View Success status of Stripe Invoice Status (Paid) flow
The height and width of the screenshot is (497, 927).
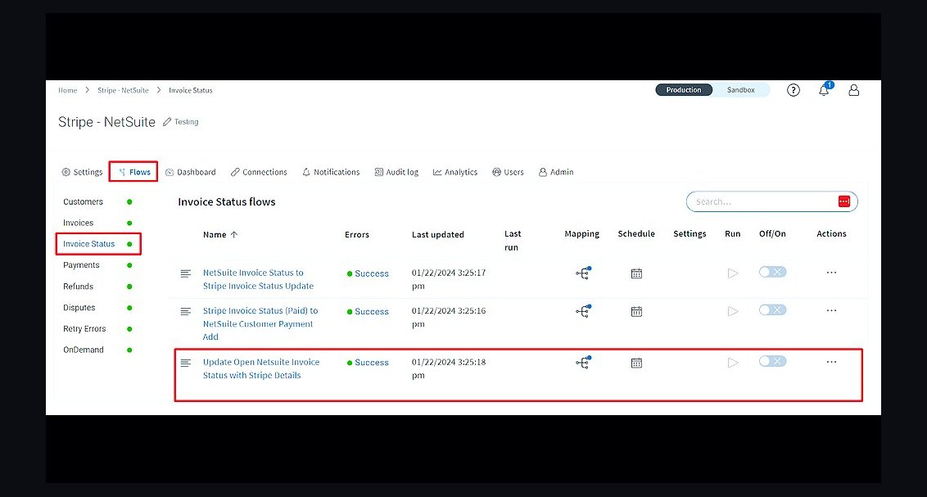tap(368, 311)
